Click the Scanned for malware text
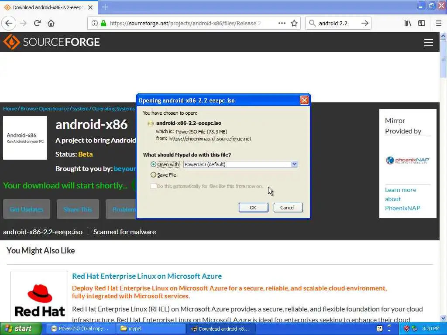The width and height of the screenshot is (447, 335). pyautogui.click(x=124, y=232)
